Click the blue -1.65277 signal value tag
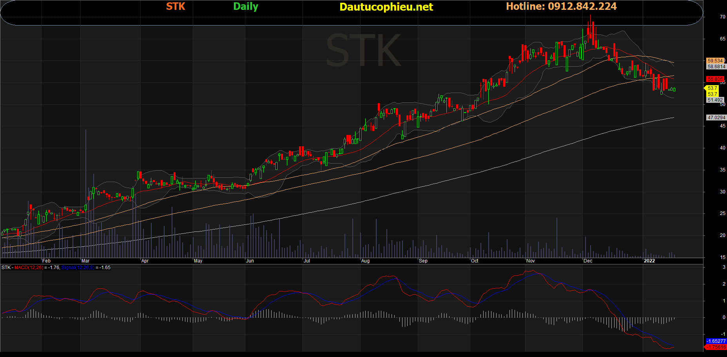727x357 pixels. click(716, 341)
